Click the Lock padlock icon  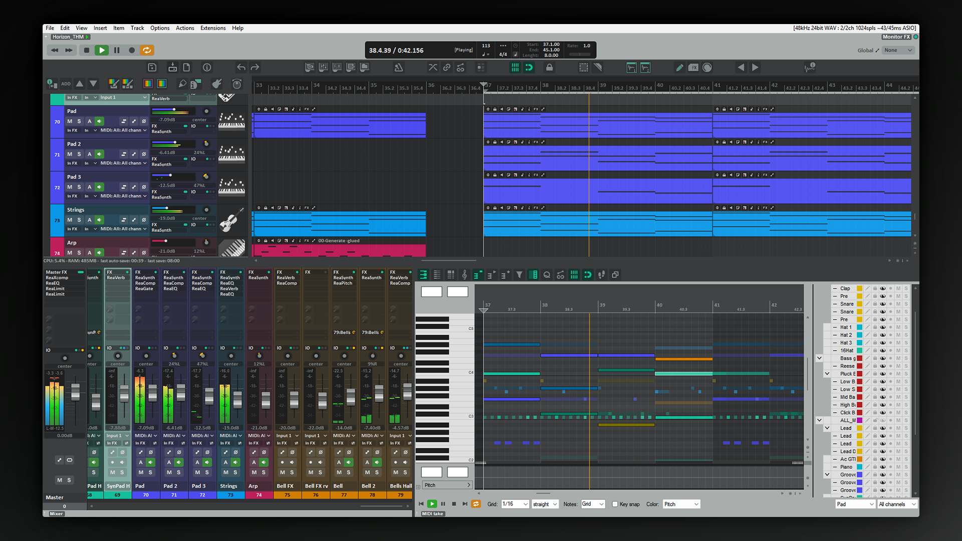point(549,68)
